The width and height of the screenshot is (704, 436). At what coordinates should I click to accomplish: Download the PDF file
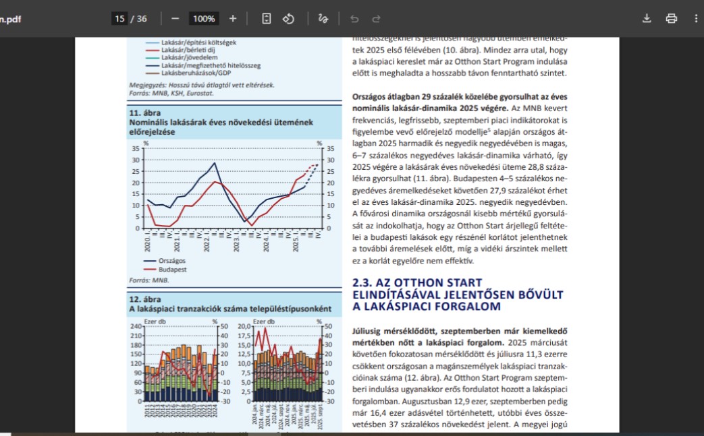coord(647,18)
